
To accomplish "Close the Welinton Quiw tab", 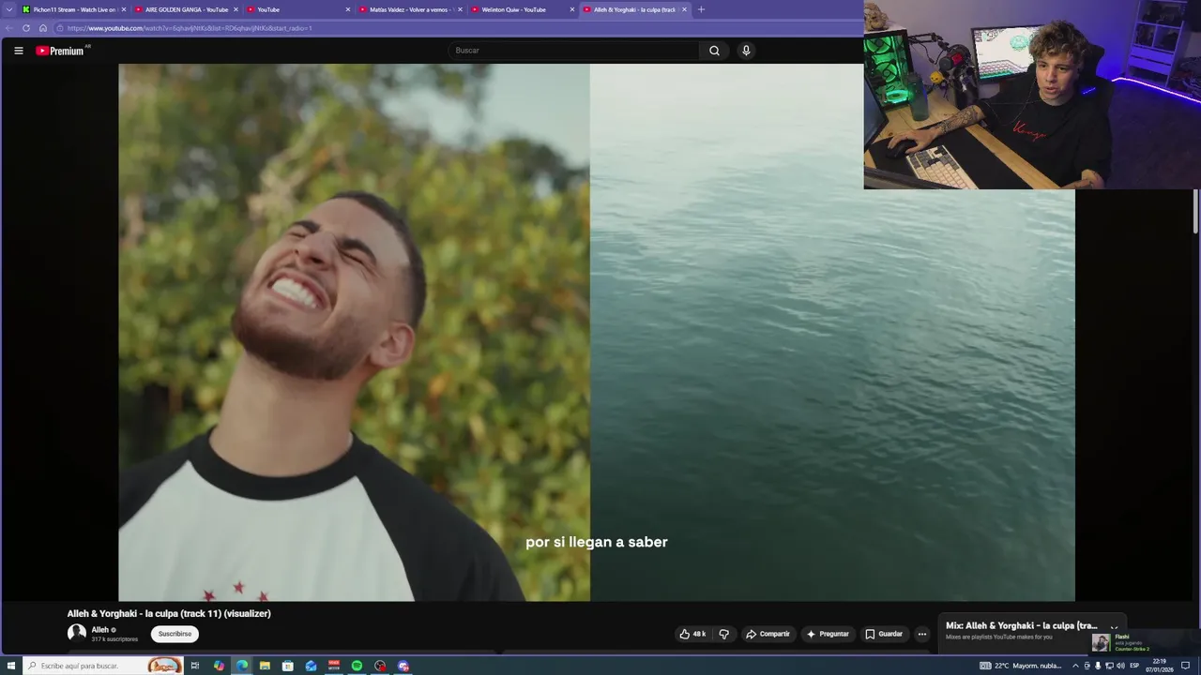I will 572,9.
